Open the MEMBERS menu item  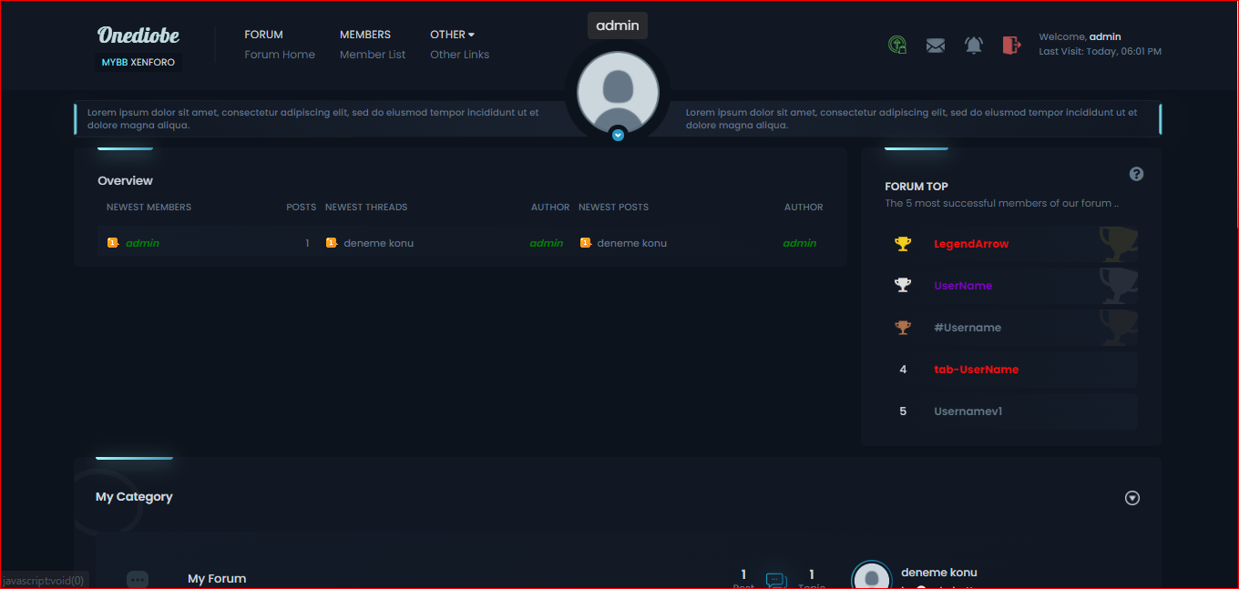tap(364, 35)
